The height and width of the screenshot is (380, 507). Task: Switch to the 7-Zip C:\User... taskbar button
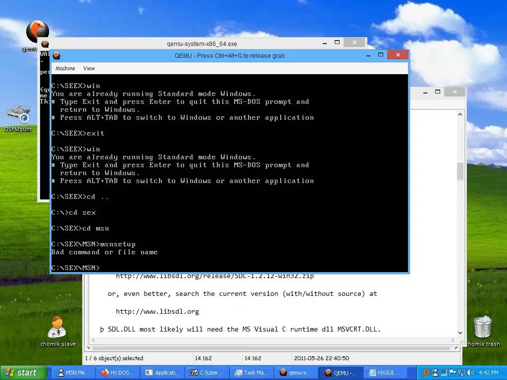point(207,373)
